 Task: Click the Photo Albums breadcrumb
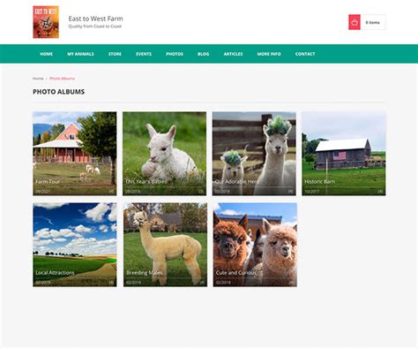(x=62, y=79)
